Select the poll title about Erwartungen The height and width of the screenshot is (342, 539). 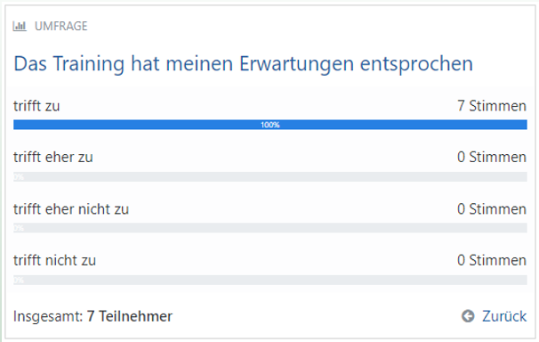pos(244,64)
